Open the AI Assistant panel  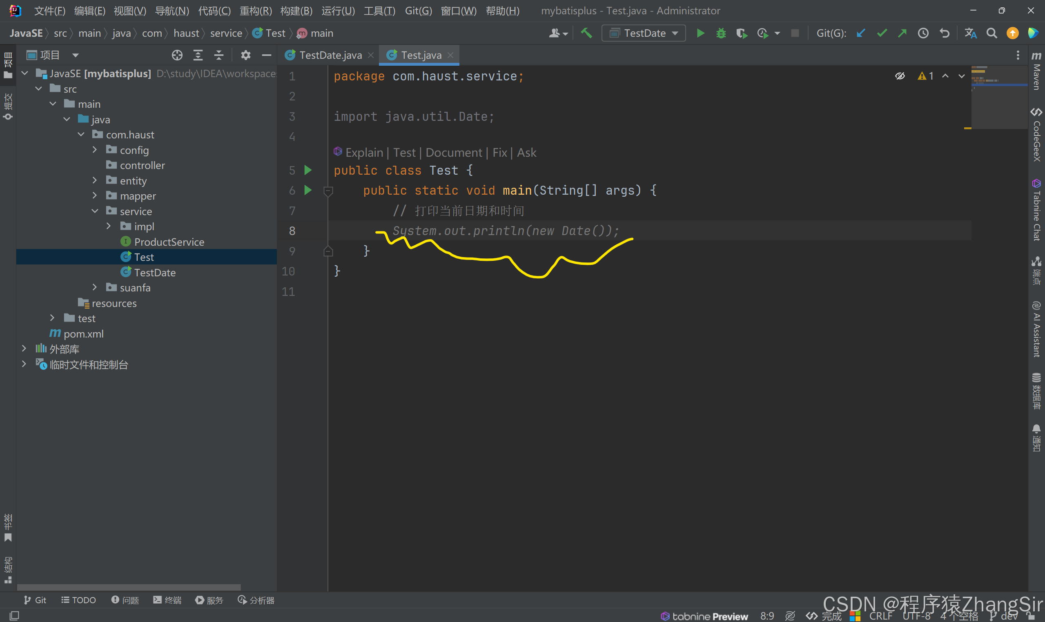coord(1036,329)
